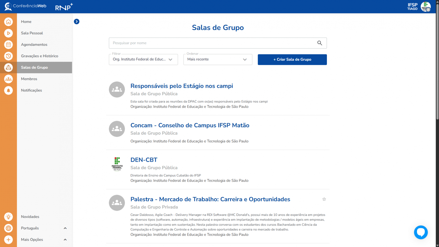Viewport: 439px width, 247px height.
Task: Open the Notificações bell icon
Action: [8, 90]
